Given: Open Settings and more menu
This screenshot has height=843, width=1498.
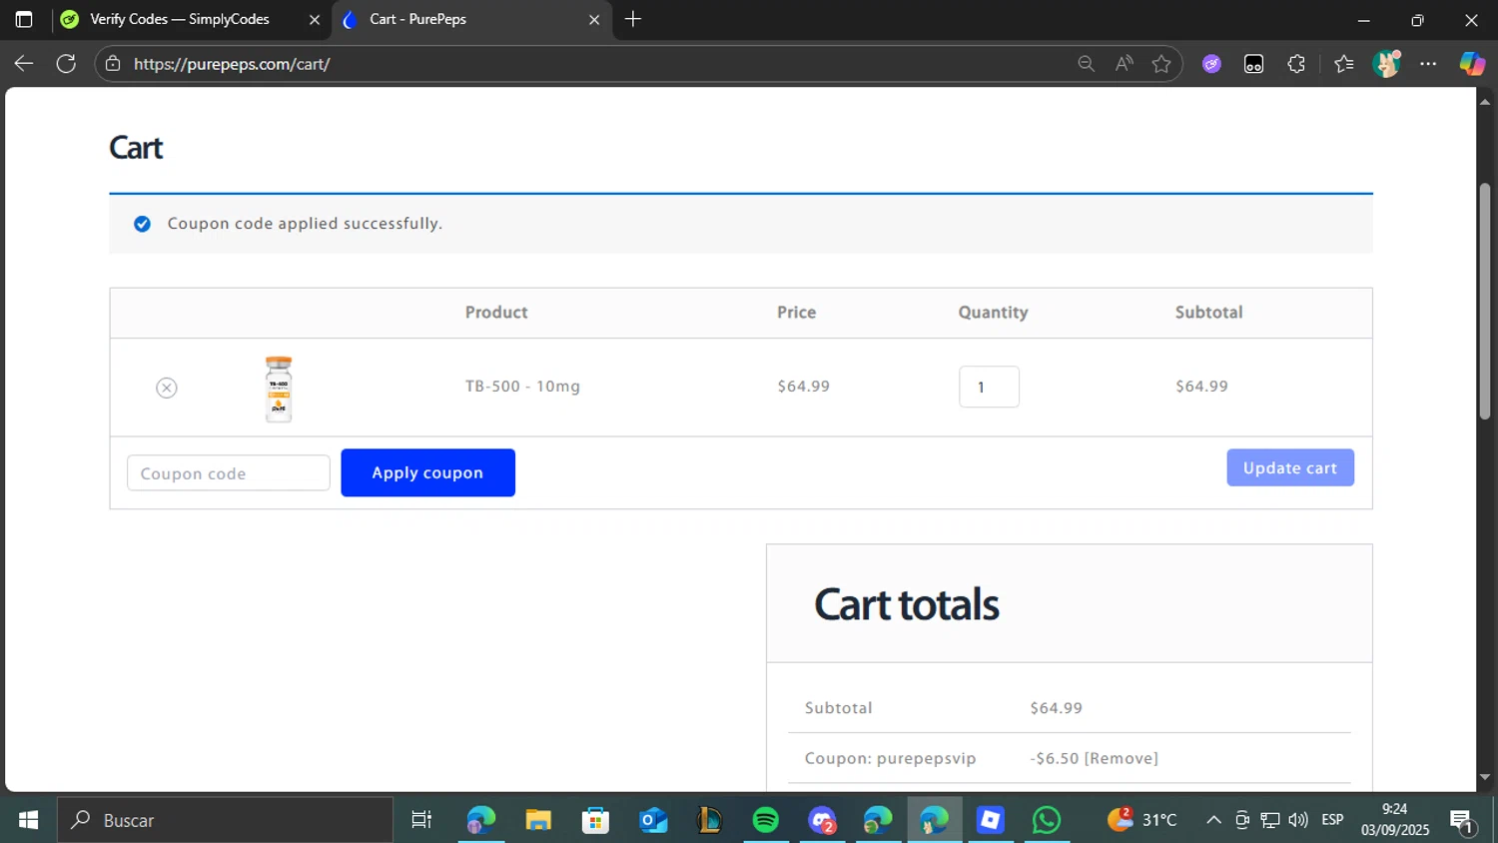Looking at the screenshot, I should [1428, 64].
